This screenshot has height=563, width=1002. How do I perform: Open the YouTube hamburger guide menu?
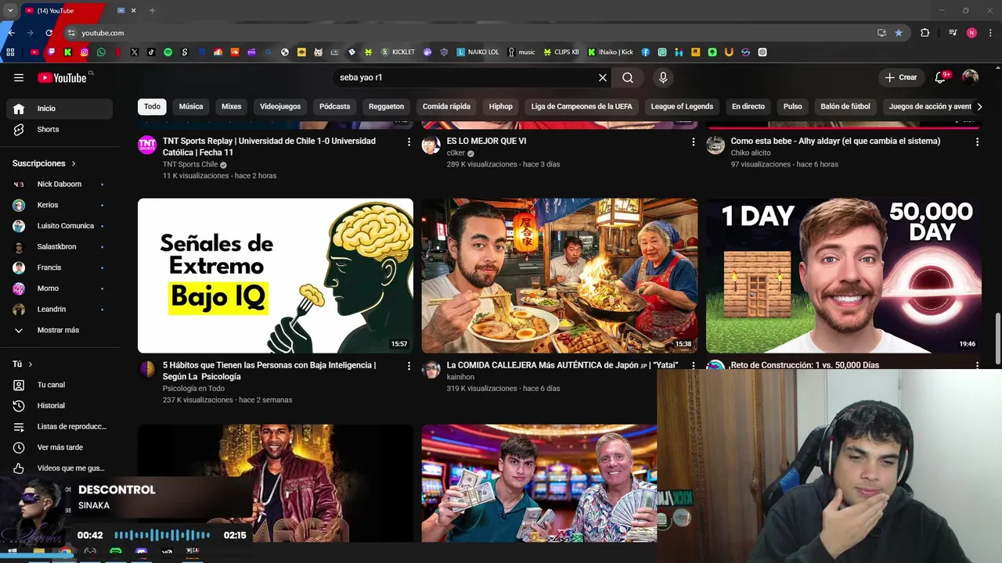(x=19, y=77)
